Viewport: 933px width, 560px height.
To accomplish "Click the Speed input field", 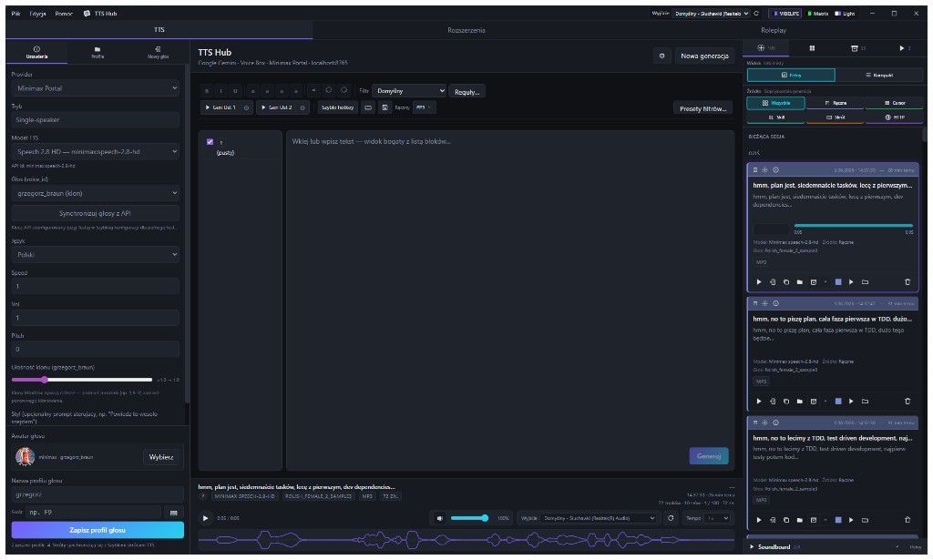I will point(95,286).
